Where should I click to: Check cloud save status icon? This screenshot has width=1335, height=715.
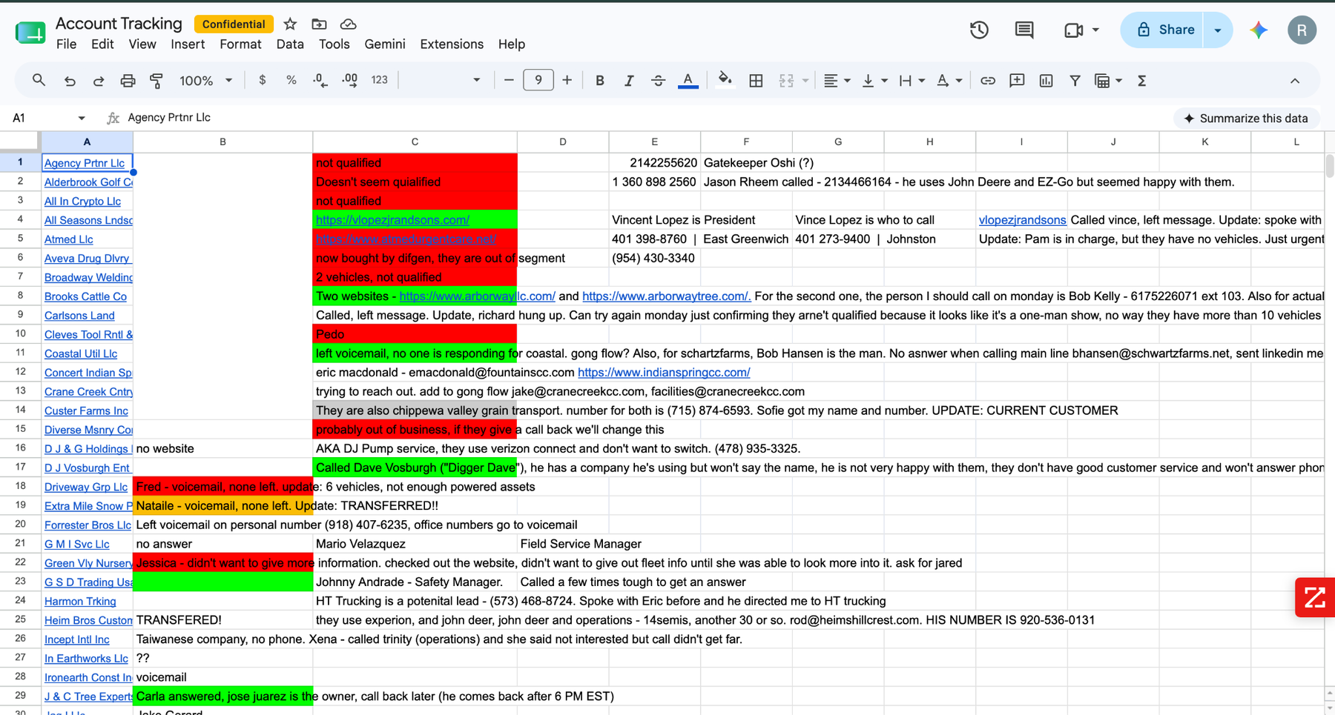click(x=348, y=24)
